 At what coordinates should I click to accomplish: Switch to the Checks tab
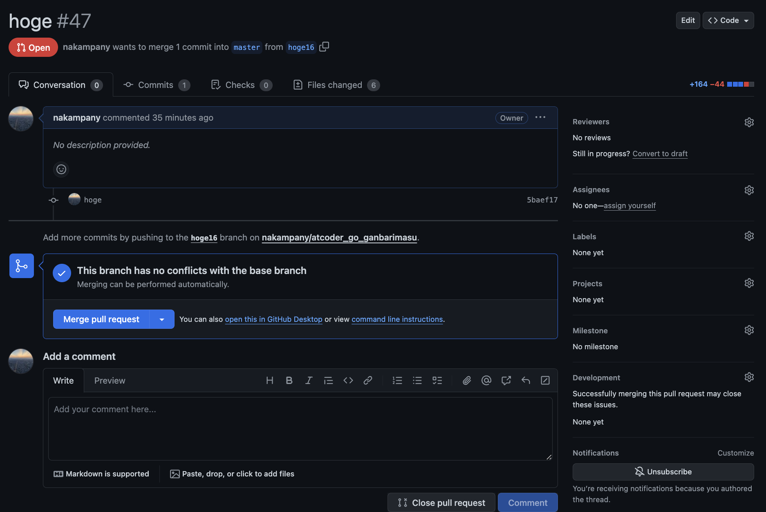click(x=242, y=85)
